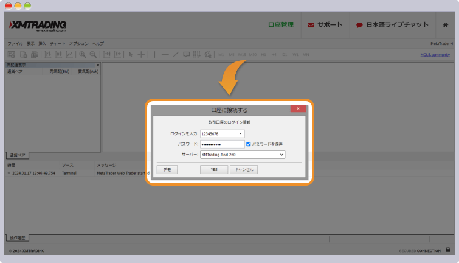
Task: Click the 時間 column header in log
Action: (11, 166)
